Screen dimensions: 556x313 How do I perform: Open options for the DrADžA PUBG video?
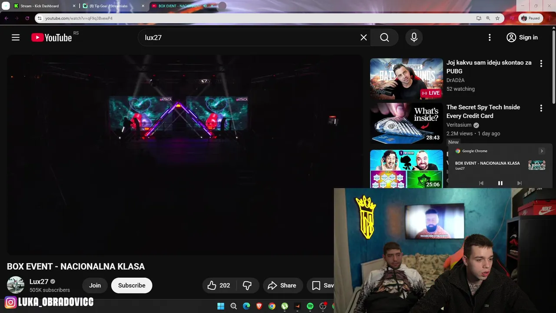coord(541,63)
